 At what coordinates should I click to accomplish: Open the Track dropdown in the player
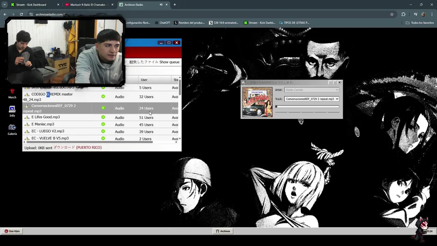pos(311,99)
